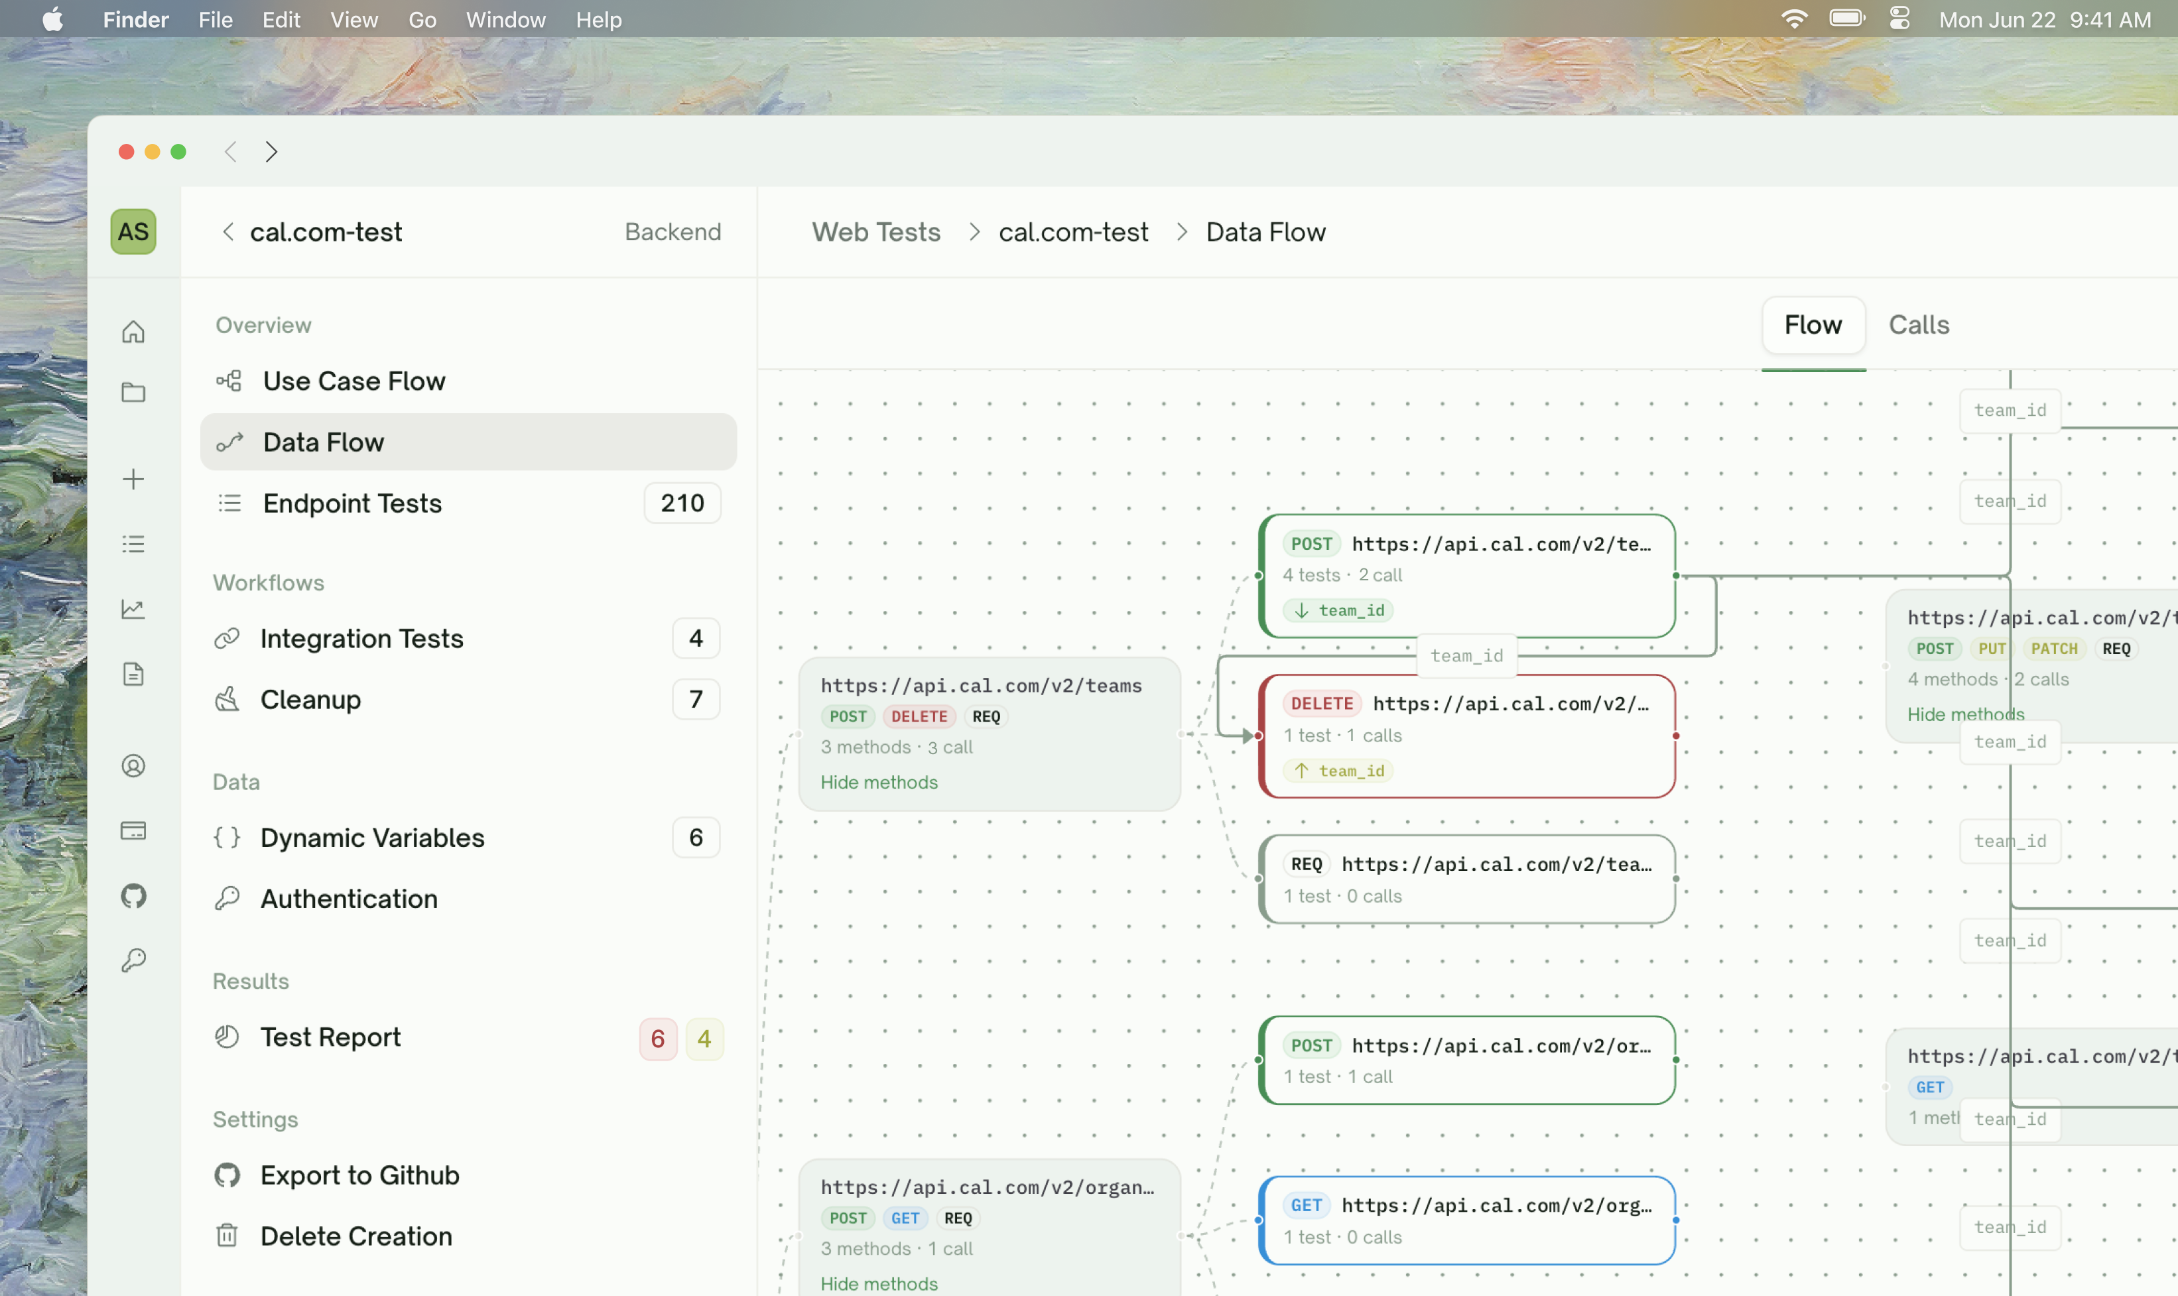Select the POST https://api.cal.com/v2/or… node
Image resolution: width=2178 pixels, height=1296 pixels.
pos(1466,1060)
